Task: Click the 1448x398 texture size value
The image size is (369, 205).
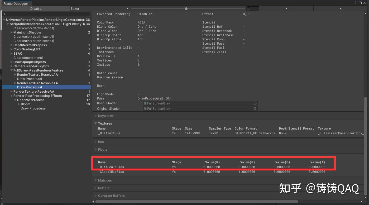Action: click(x=192, y=133)
